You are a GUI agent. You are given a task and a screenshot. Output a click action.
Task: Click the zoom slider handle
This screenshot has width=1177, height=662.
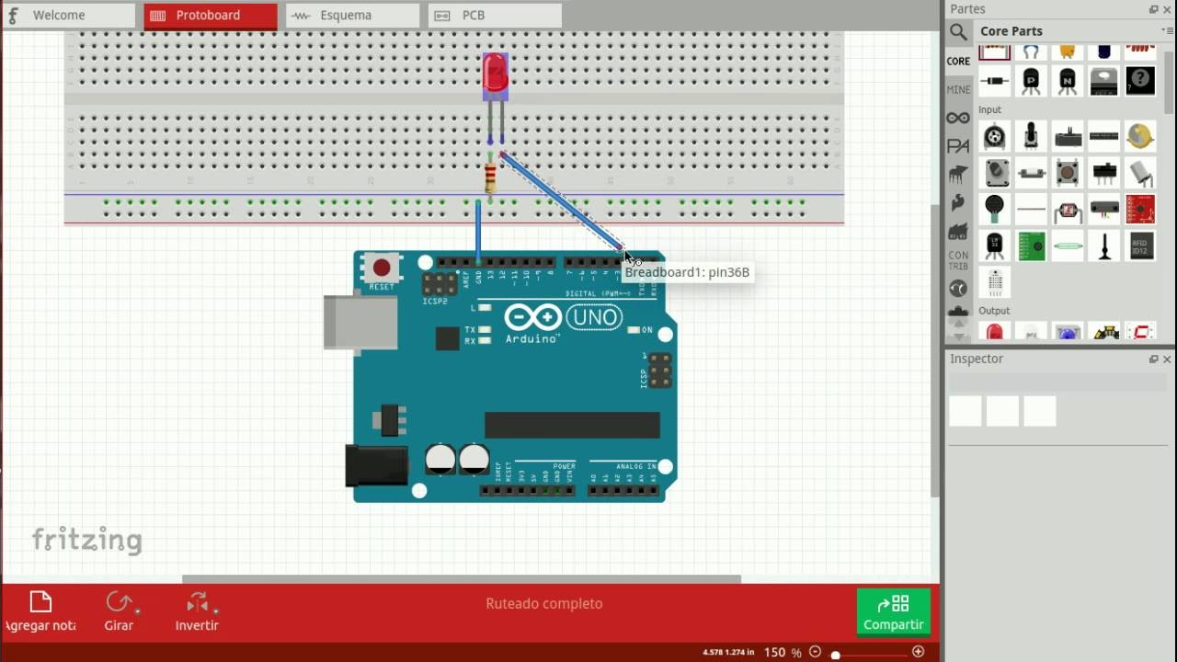pos(835,655)
